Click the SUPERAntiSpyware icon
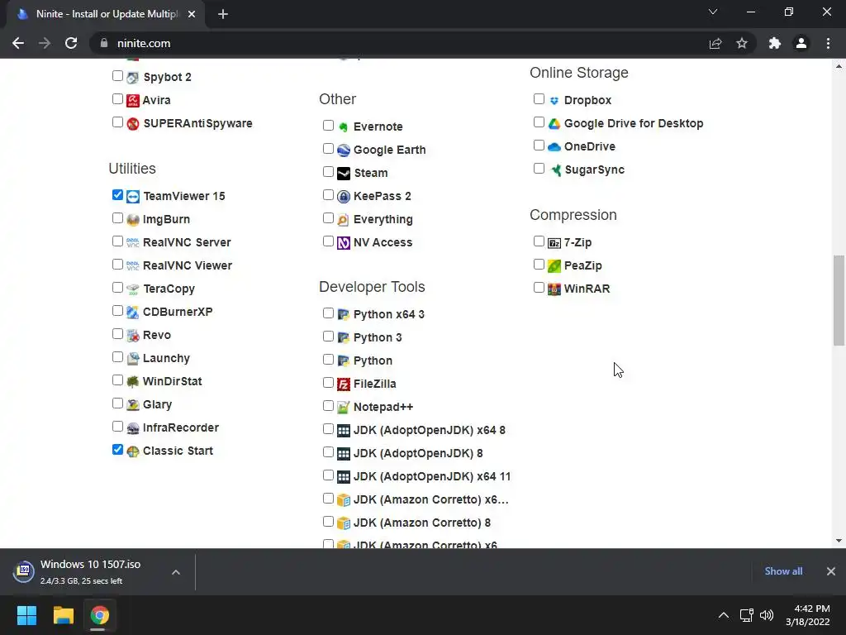846x635 pixels. click(x=133, y=124)
